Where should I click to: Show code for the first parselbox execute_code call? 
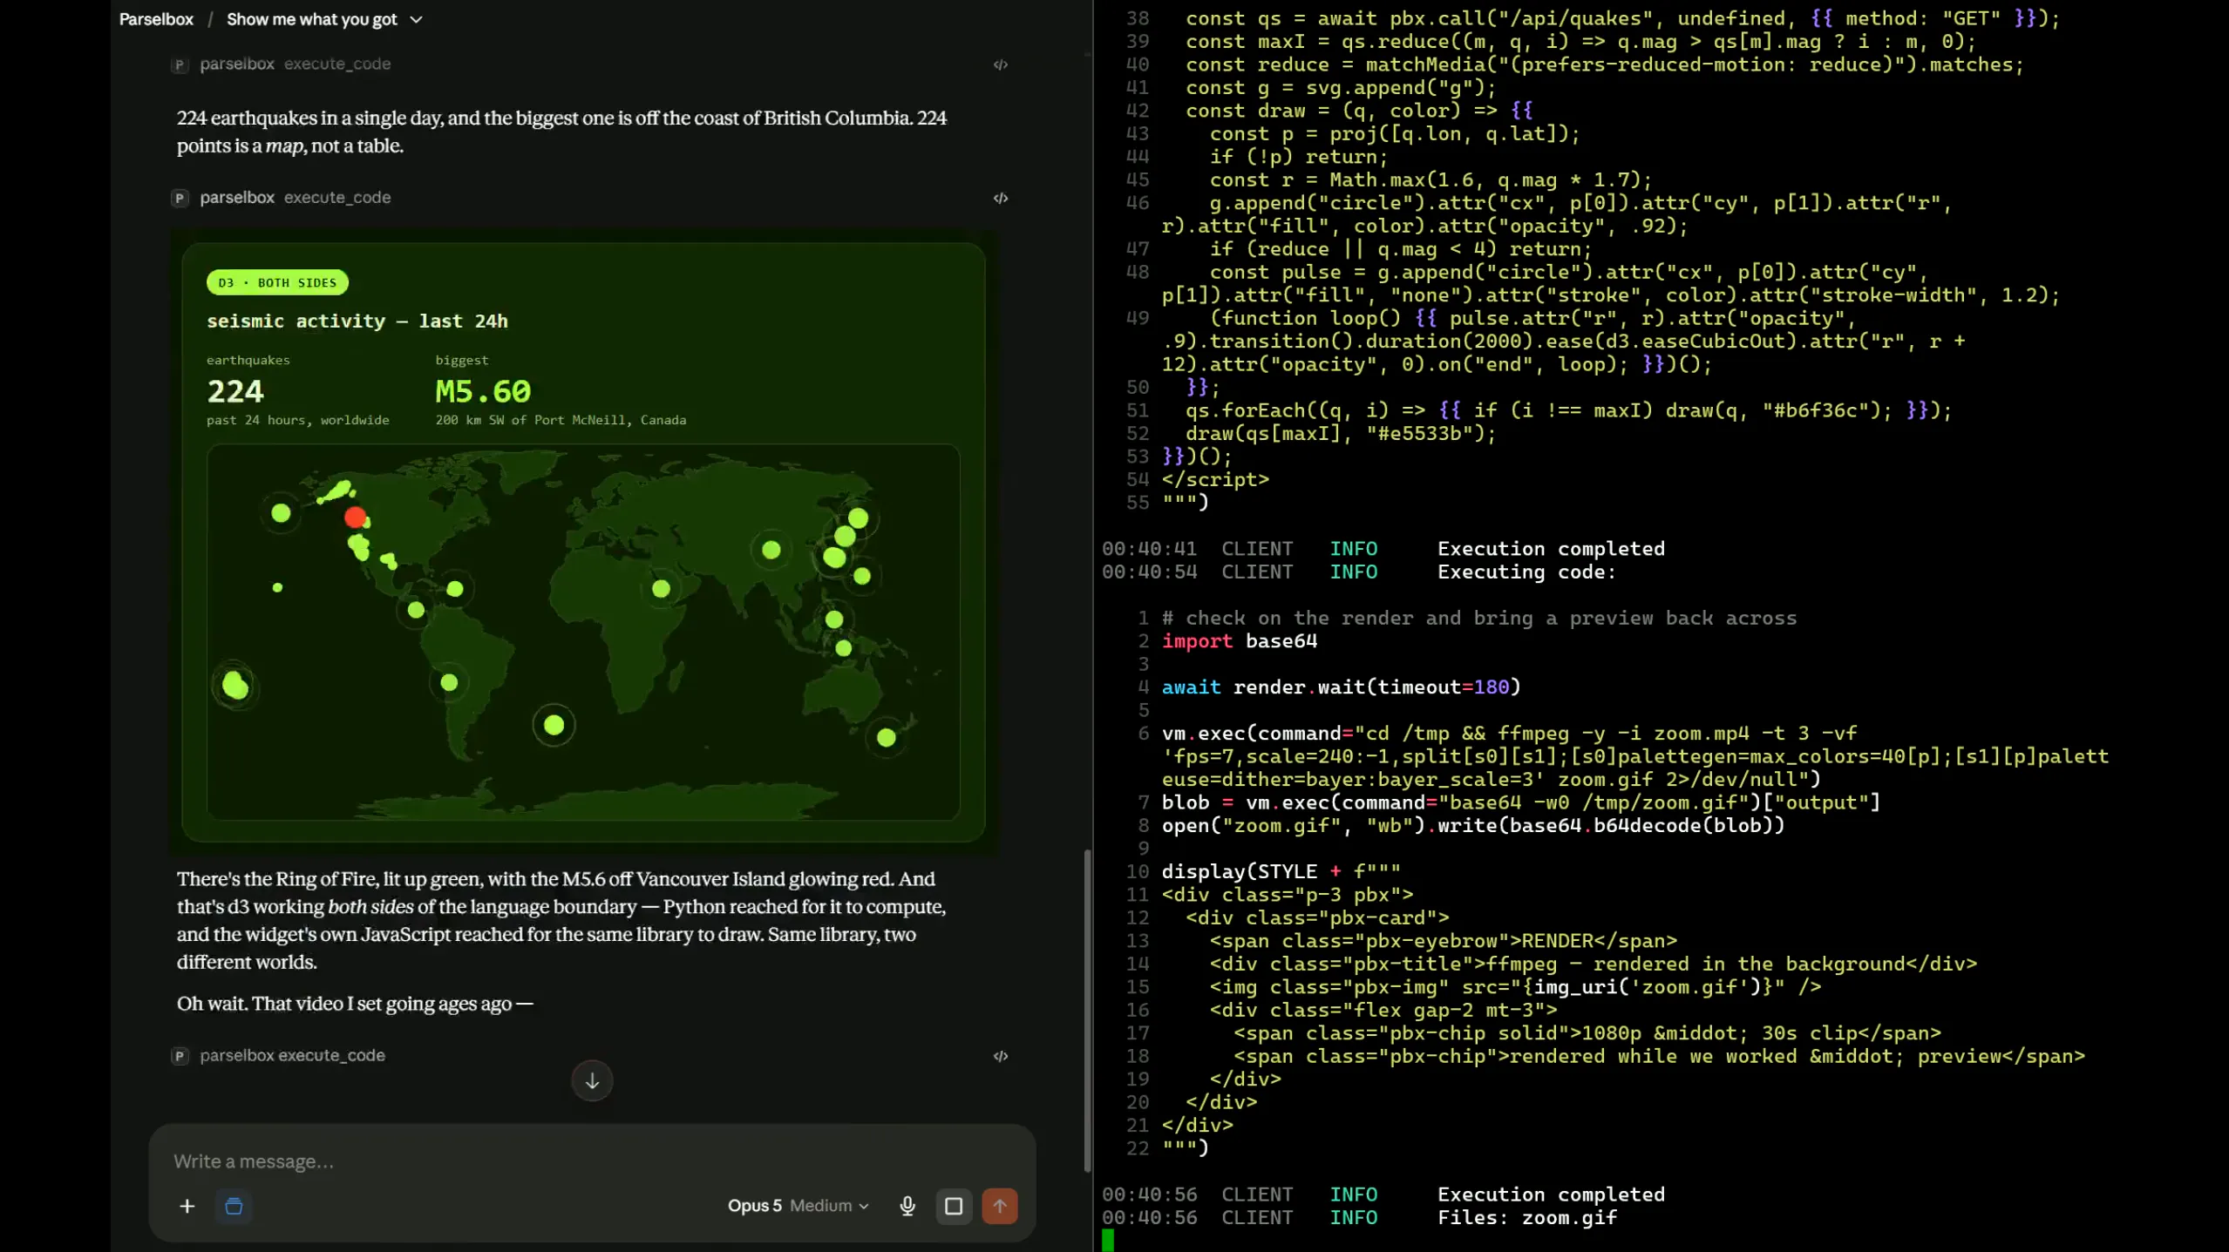1000,64
